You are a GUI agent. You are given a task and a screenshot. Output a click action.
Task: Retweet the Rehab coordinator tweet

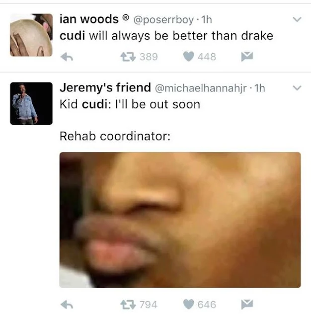128,305
